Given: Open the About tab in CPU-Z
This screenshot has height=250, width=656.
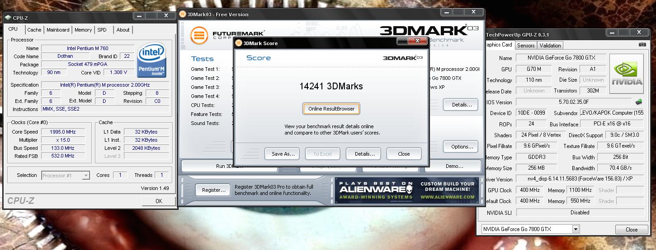Looking at the screenshot, I should [x=123, y=30].
